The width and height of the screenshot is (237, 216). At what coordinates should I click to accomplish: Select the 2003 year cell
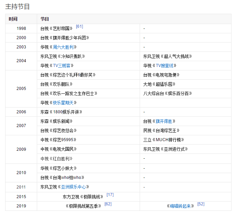tap(21, 47)
